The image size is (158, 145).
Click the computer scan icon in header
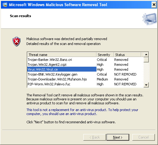click(x=149, y=19)
